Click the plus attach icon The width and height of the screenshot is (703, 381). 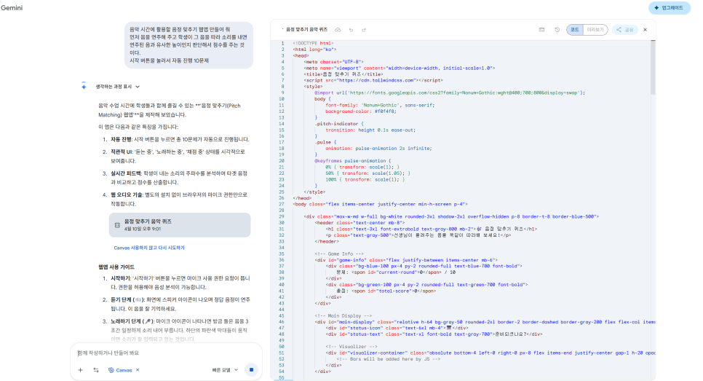pyautogui.click(x=80, y=370)
